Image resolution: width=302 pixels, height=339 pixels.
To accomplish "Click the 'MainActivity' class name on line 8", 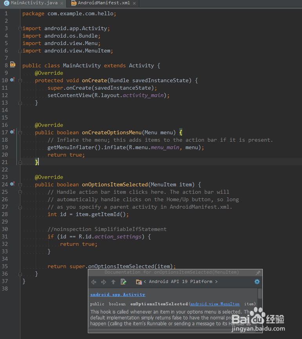I will (82, 65).
